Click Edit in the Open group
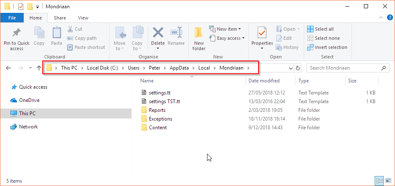The height and width of the screenshot is (186, 395). (x=284, y=38)
